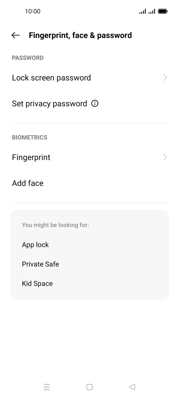
Task: Tap the clock in the status bar
Action: click(33, 11)
